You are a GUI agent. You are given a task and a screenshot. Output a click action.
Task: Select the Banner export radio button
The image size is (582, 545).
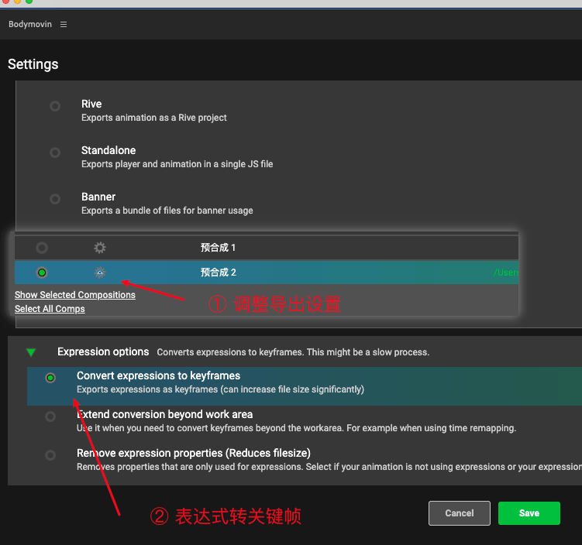pos(55,199)
